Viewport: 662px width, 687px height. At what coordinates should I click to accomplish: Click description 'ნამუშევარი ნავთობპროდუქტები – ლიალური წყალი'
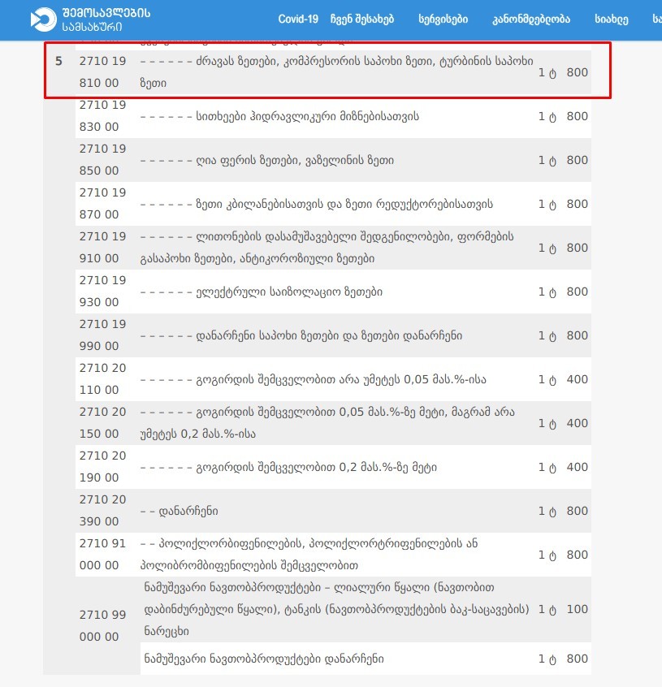(336, 609)
